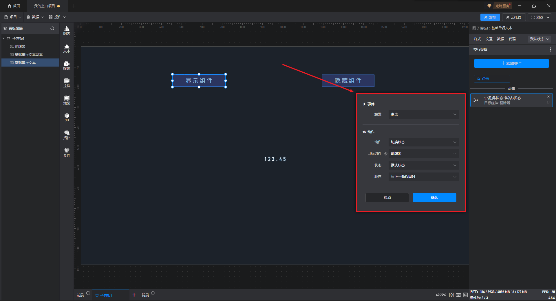
Task: Open the 地图 map component panel
Action: tap(67, 100)
